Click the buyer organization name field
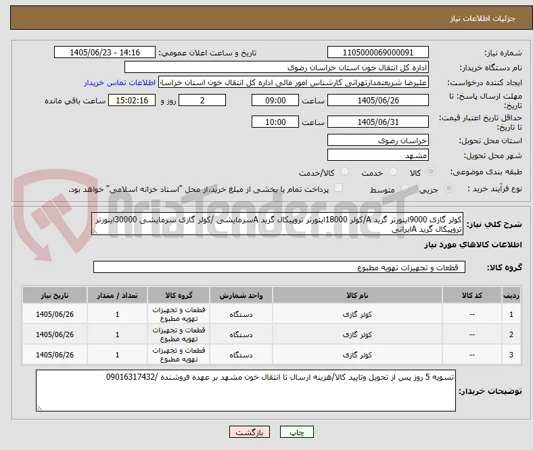Viewport: 533px width, 450px height. pos(277,68)
